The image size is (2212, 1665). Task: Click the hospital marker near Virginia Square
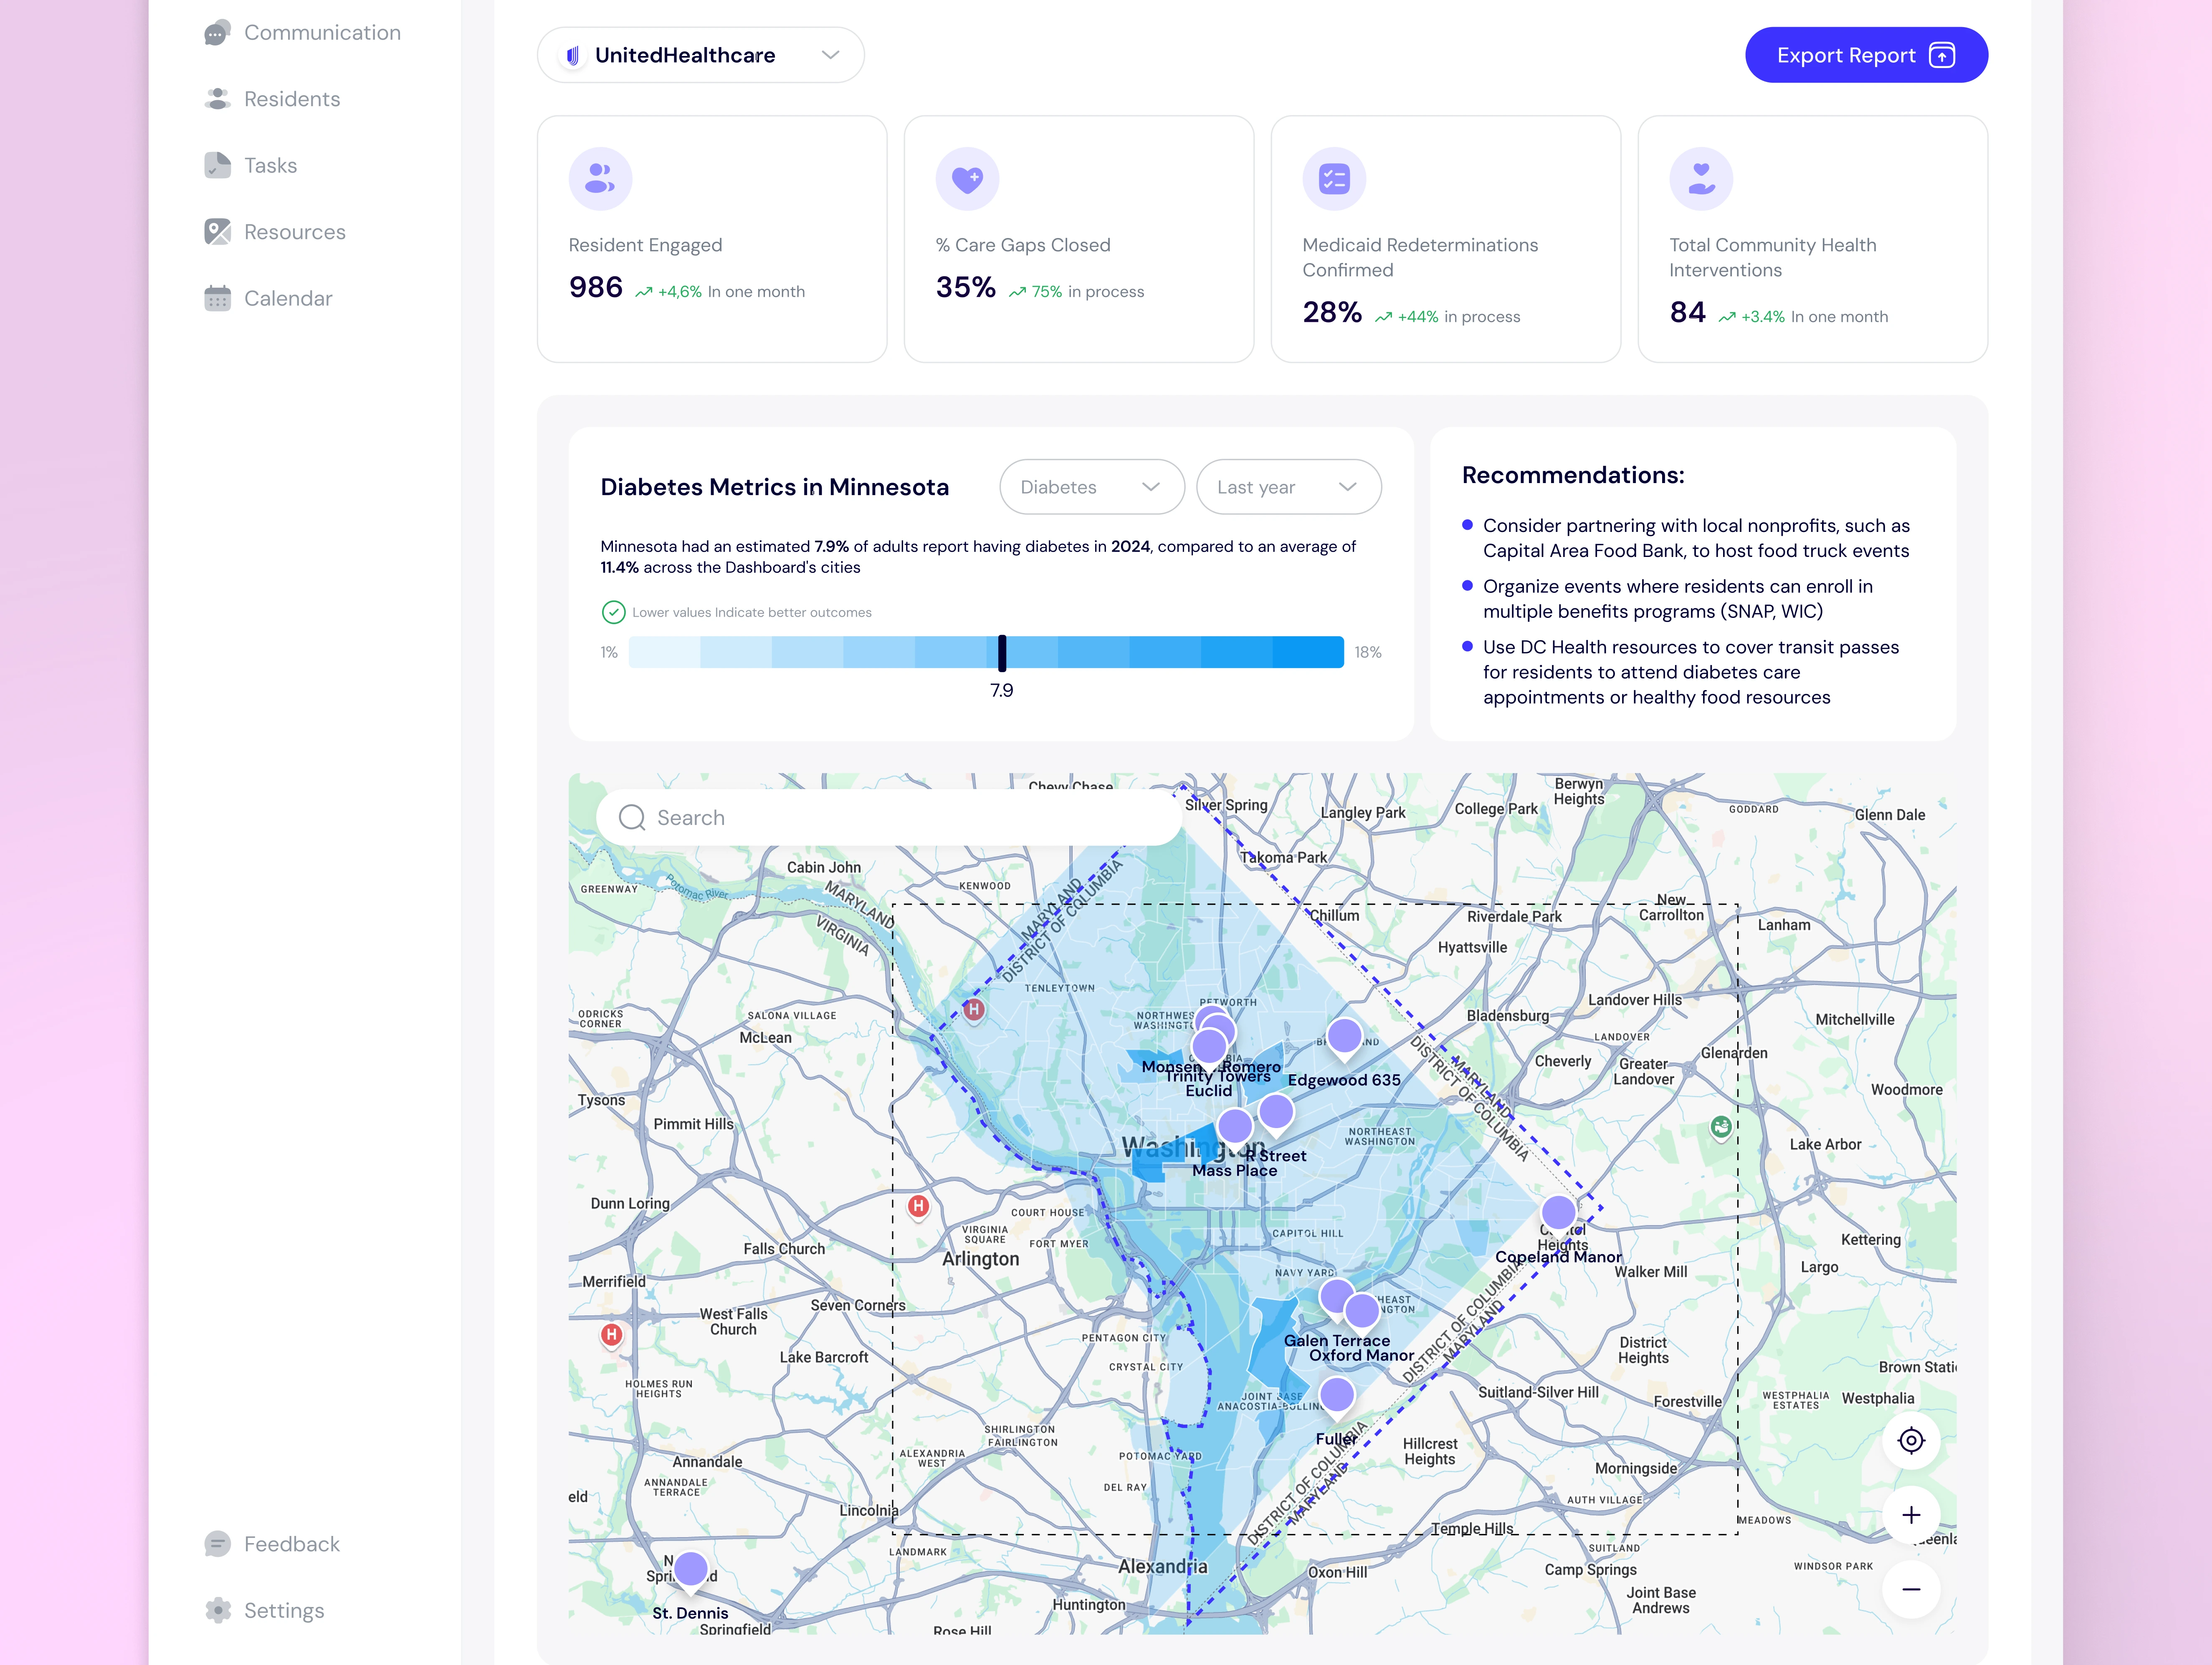pyautogui.click(x=918, y=1207)
